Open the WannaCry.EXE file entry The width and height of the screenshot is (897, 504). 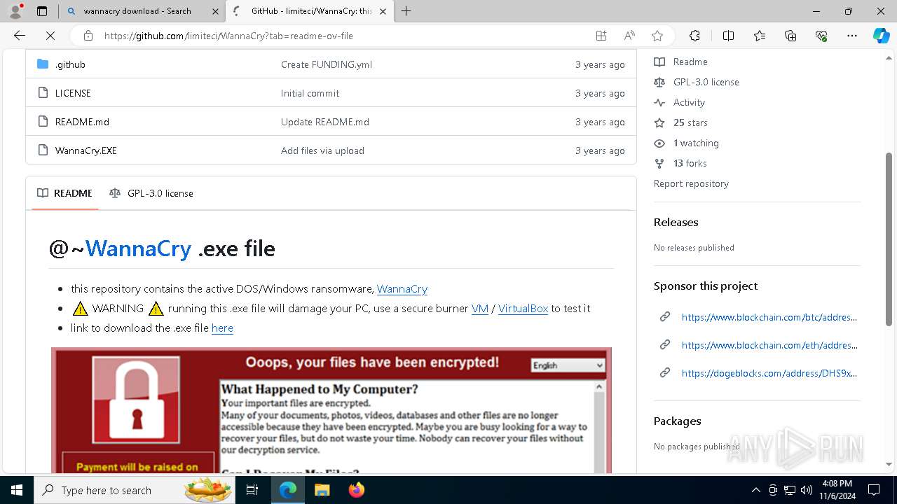[86, 150]
